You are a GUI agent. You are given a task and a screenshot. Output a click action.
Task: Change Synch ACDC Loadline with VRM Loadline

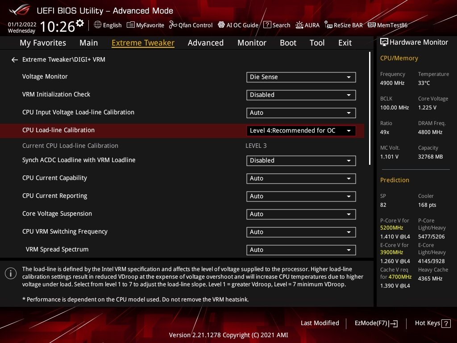click(x=301, y=160)
